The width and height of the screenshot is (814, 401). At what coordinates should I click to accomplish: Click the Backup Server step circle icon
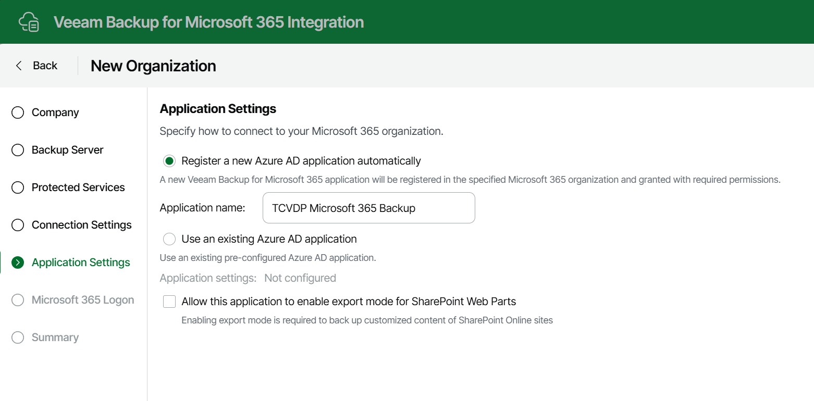(x=18, y=151)
